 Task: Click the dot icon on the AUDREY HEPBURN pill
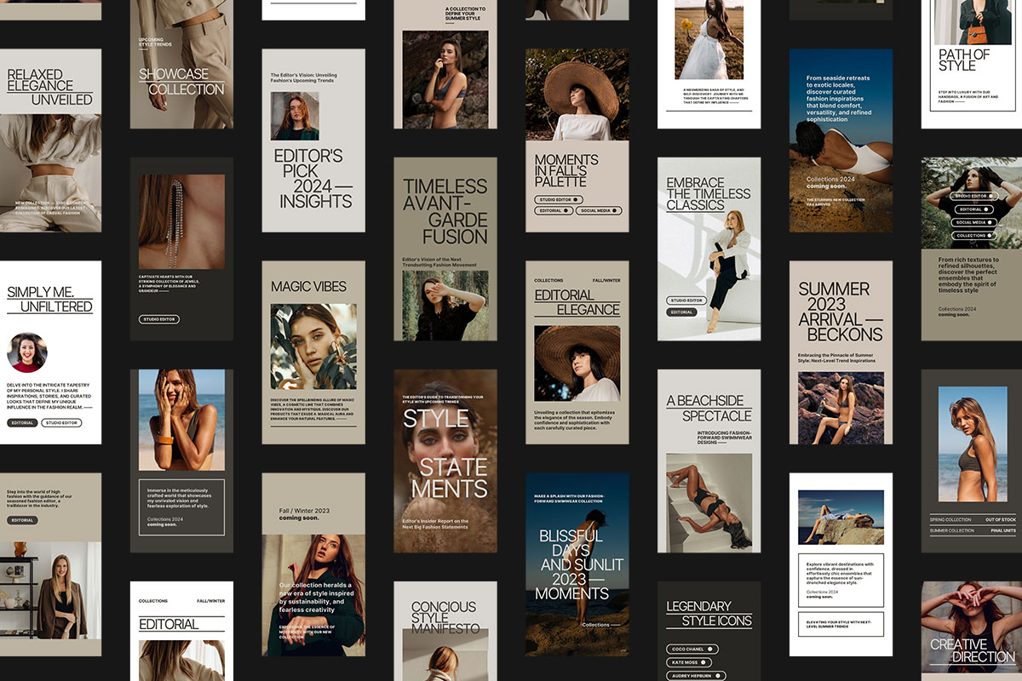(718, 676)
